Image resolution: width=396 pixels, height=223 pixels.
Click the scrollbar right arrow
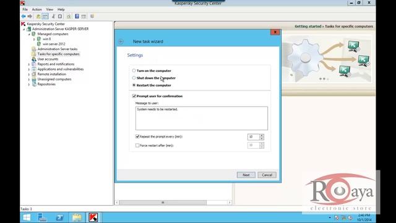coord(230,203)
